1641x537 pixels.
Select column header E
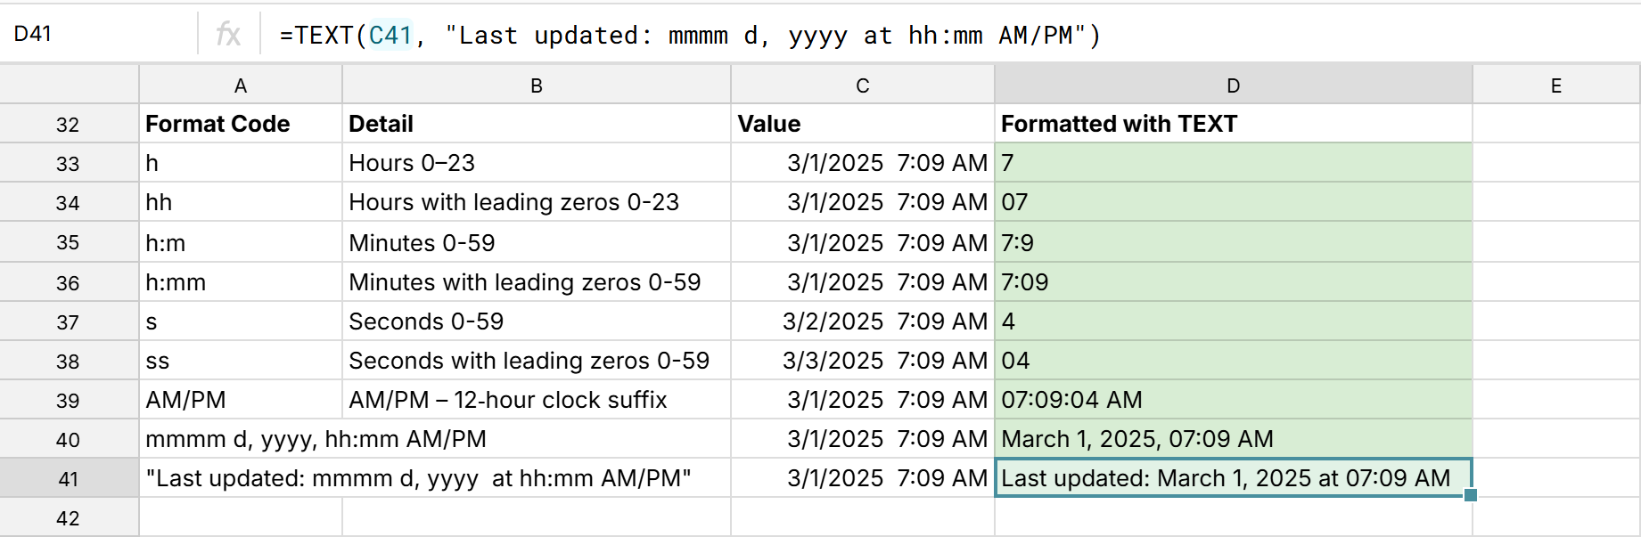tap(1556, 85)
